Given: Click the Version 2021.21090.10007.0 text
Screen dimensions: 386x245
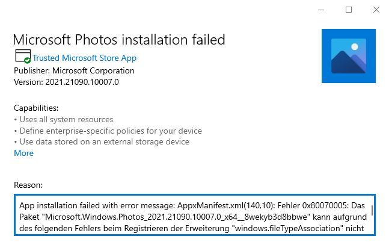Looking at the screenshot, I should 66,82.
